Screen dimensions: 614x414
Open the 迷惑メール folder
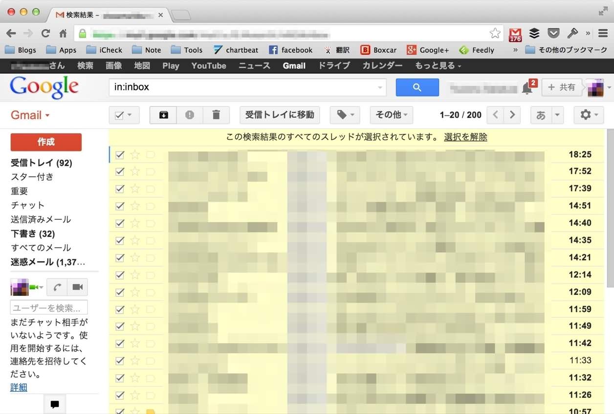coord(48,262)
